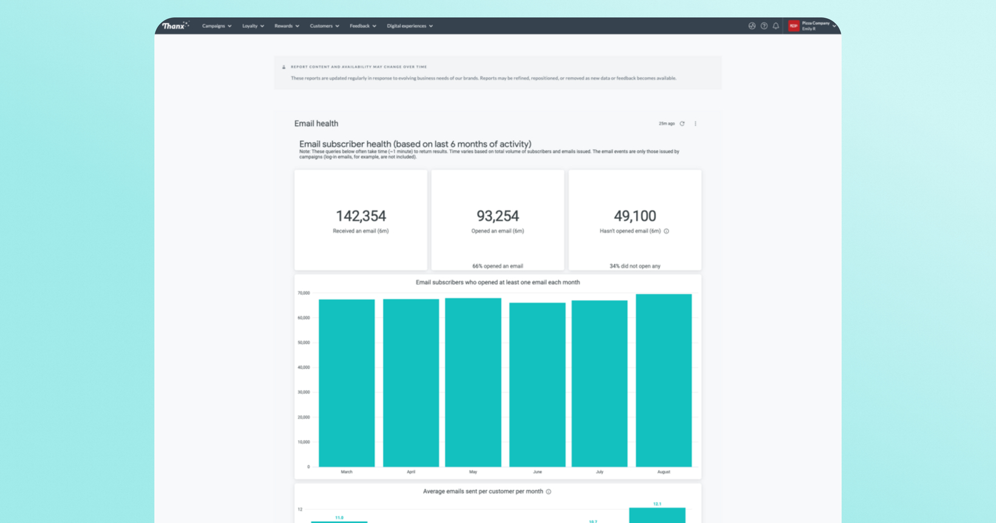Open the Email health three-dot options menu
996x523 pixels.
(695, 123)
